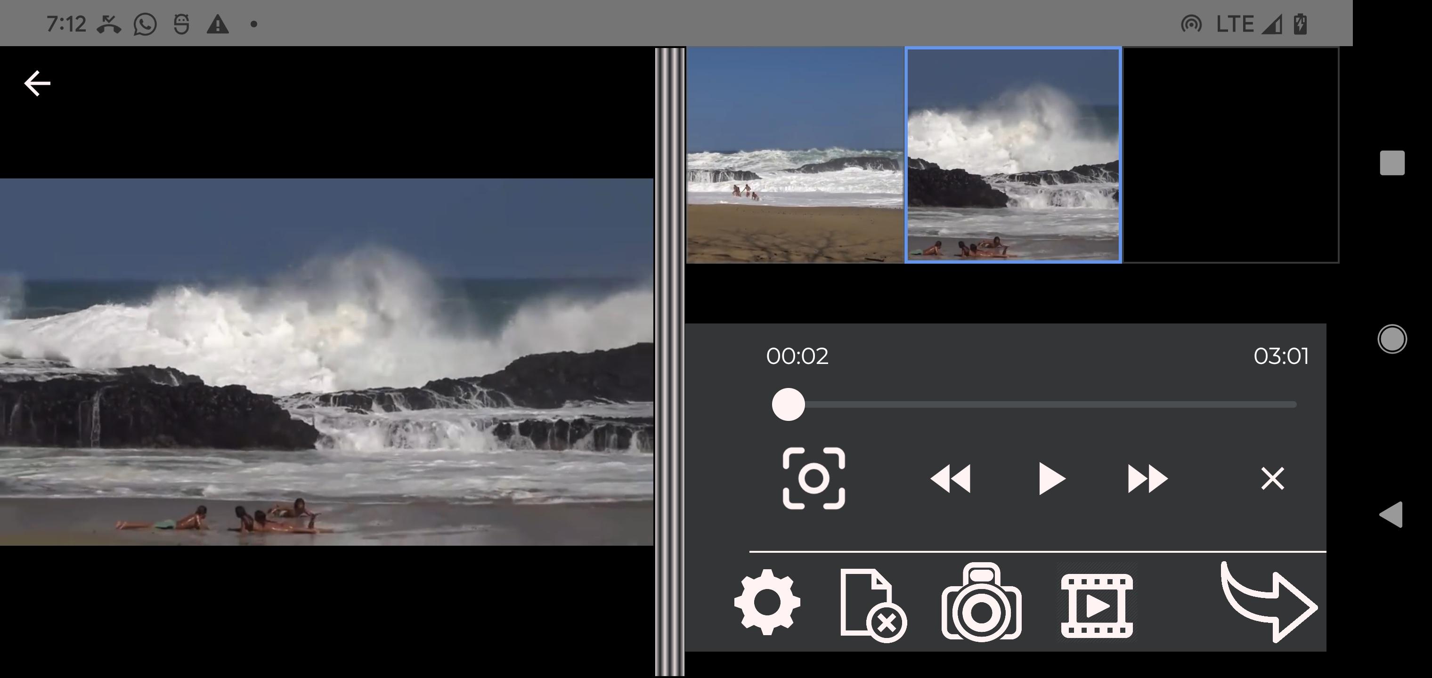Tap the Android back triangle button
1432x678 pixels.
coord(1391,514)
